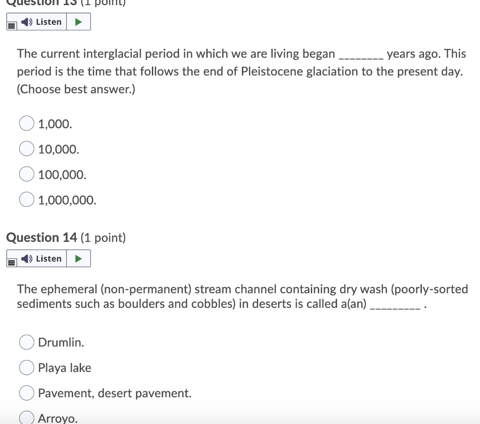Select the 1,000. answer option
The image size is (480, 424).
pyautogui.click(x=26, y=123)
